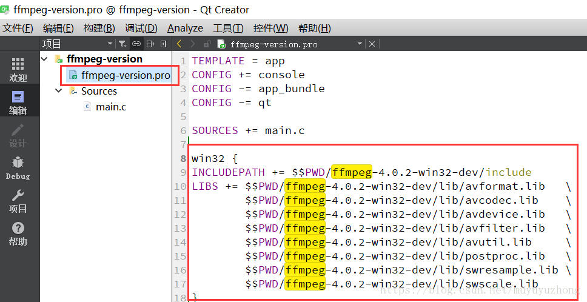
Task: Click 'avcodec.lib' on line 11
Action: coord(501,200)
